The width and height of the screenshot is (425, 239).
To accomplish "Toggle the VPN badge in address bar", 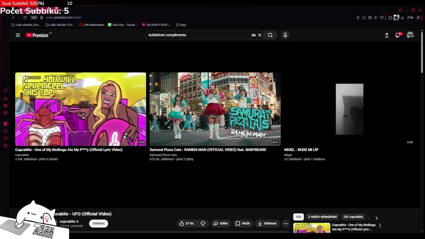I will coord(34,18).
